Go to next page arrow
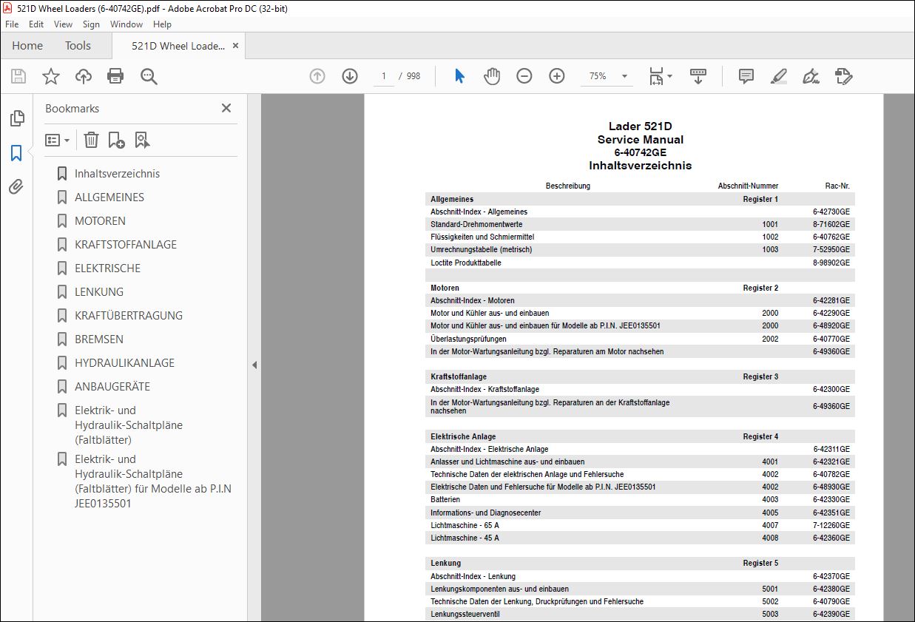The height and width of the screenshot is (622, 915). [x=350, y=76]
